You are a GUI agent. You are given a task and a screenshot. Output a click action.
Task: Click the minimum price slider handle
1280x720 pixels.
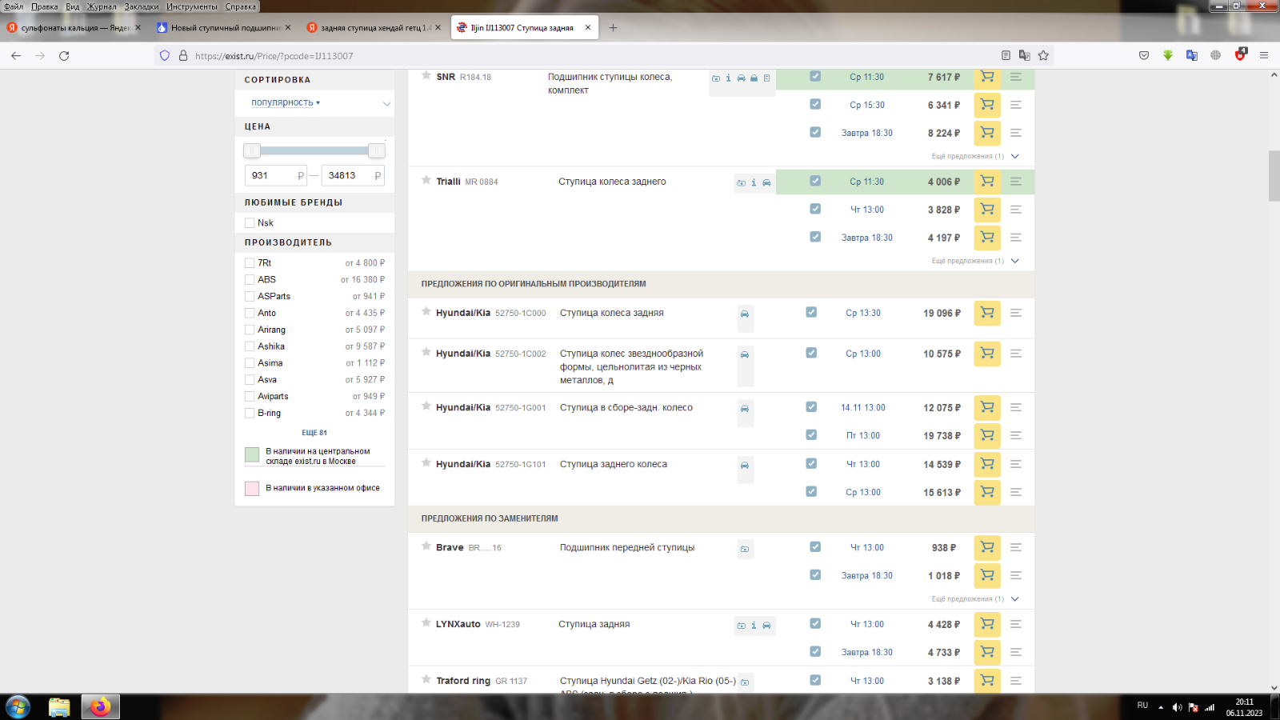pyautogui.click(x=252, y=150)
